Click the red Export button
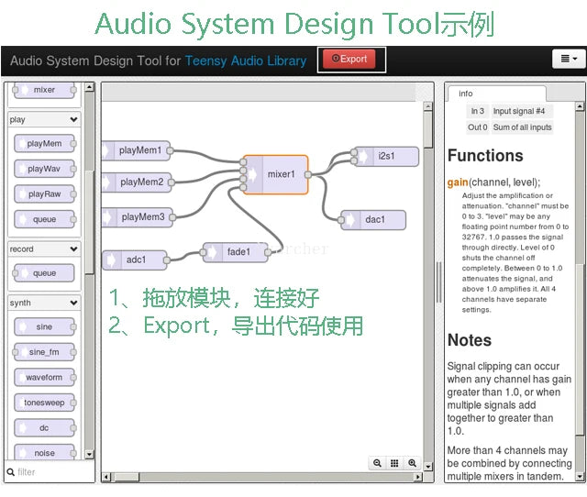This screenshot has height=497, width=587. 349,60
